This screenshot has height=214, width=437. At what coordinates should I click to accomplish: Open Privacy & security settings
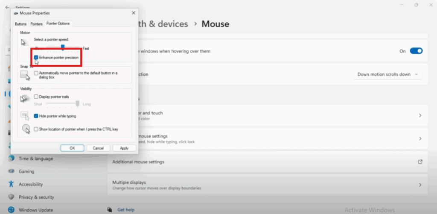pyautogui.click(x=36, y=197)
